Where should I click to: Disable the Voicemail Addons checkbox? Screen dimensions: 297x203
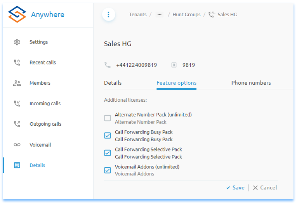pos(108,170)
